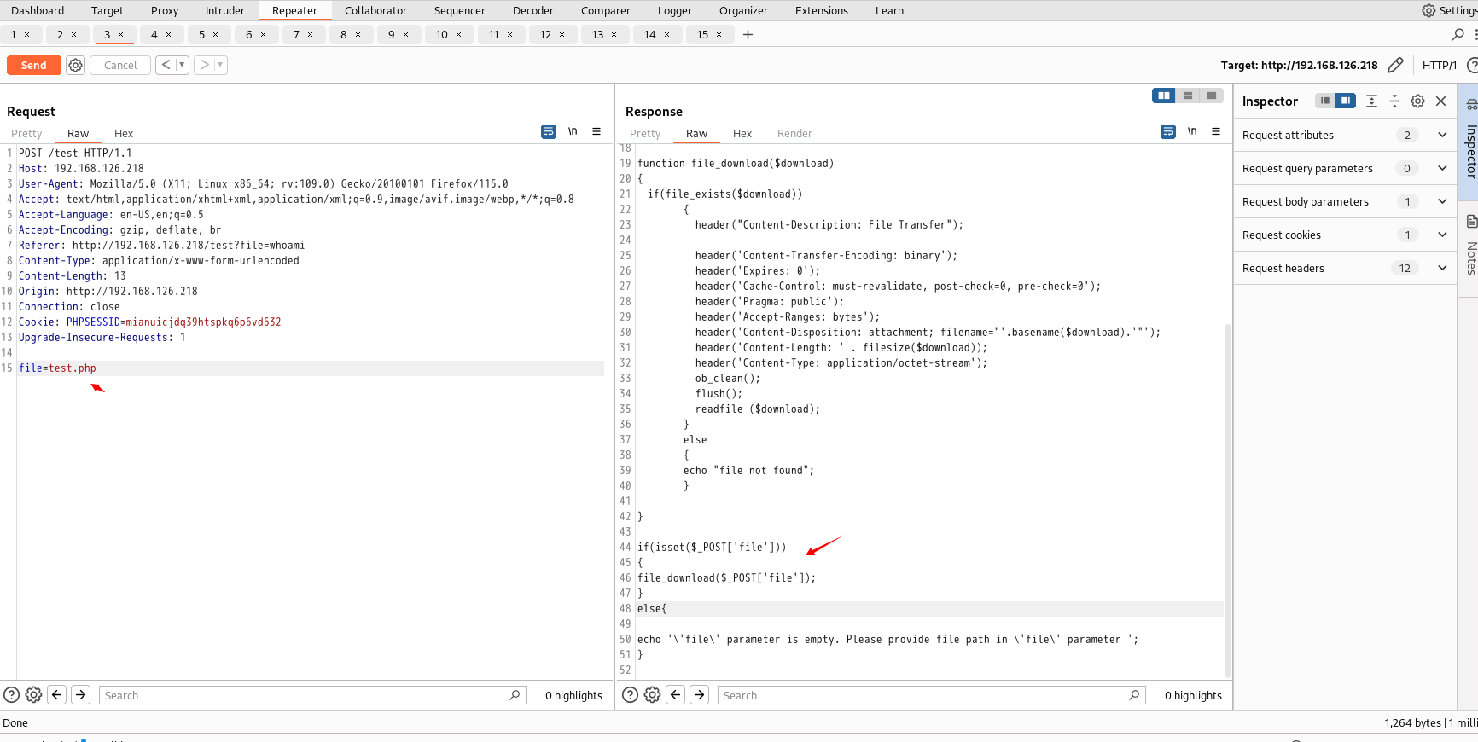Select top-bottom request/response layout
This screenshot has height=742, width=1478.
(x=1187, y=96)
